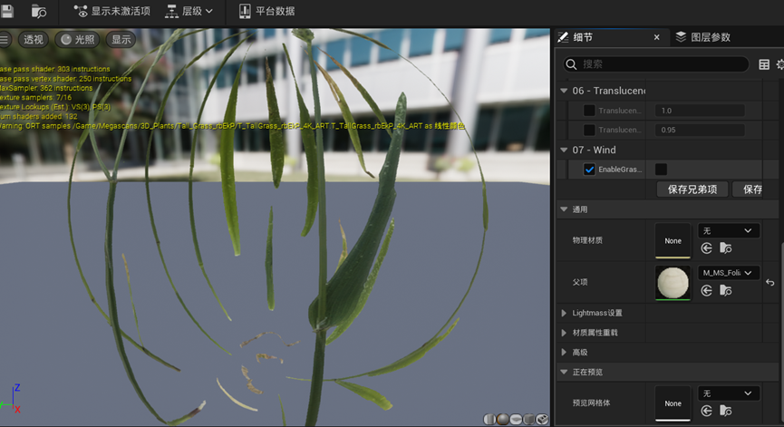Open the 光照 lit view mode menu
The image size is (784, 427).
78,40
